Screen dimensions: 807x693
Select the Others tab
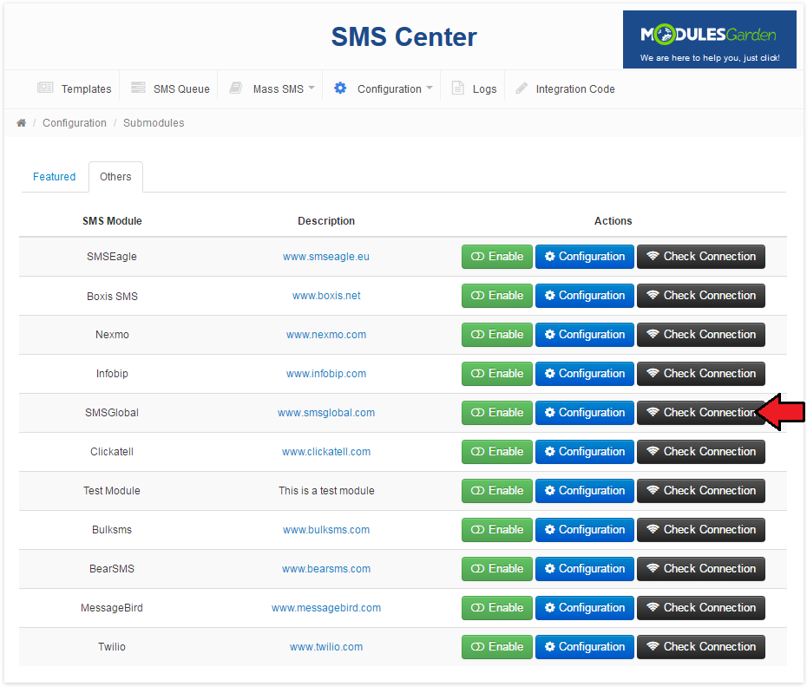[x=115, y=177]
